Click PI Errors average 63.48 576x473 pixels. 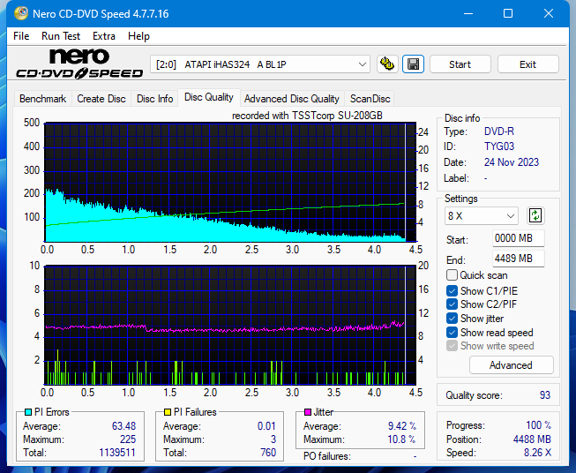pos(123,426)
